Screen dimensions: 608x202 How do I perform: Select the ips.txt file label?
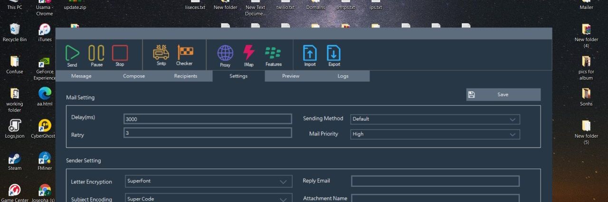click(376, 8)
